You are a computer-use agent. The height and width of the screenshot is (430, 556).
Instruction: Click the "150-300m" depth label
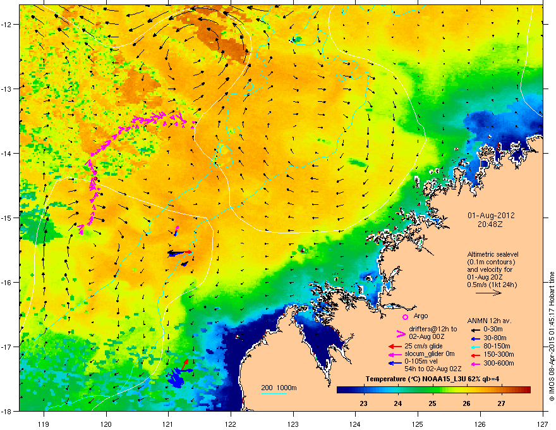(499, 354)
